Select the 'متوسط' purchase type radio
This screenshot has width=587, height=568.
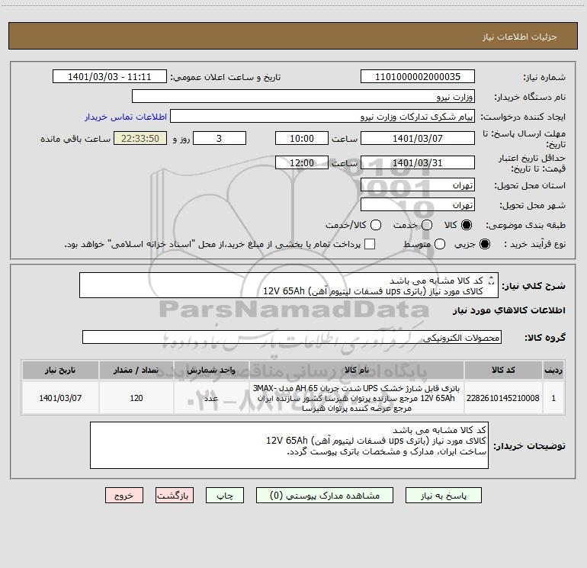(x=440, y=244)
